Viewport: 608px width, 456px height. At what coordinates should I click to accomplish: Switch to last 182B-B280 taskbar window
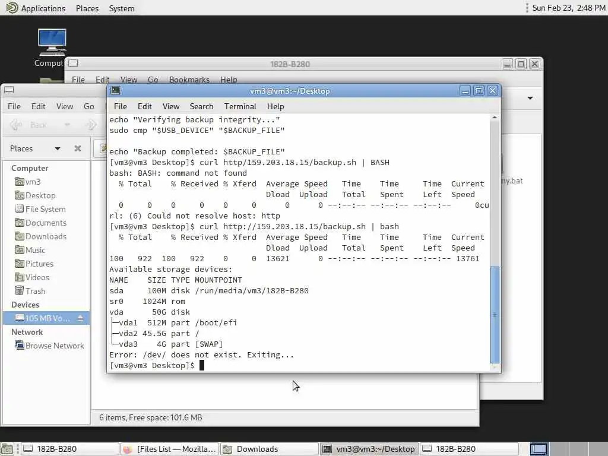(x=469, y=449)
